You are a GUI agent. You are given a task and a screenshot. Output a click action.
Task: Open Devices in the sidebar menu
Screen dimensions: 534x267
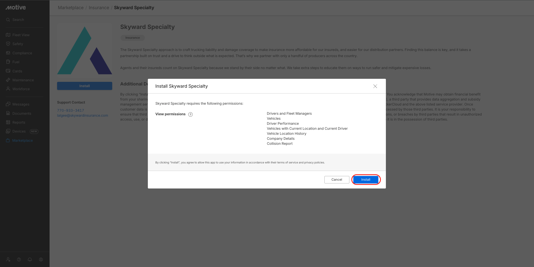click(19, 131)
